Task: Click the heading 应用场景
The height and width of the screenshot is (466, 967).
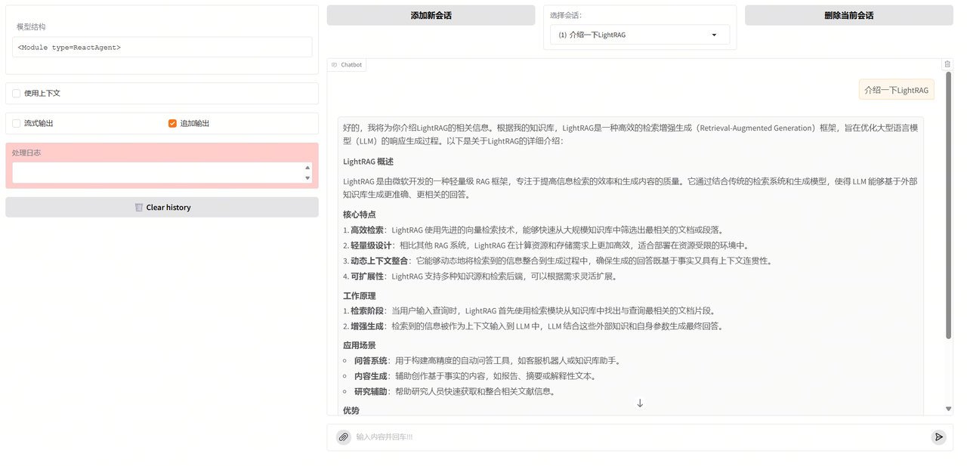Action: coord(360,345)
